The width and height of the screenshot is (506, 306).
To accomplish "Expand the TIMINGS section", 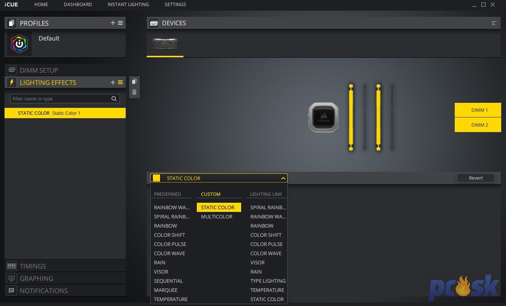I will (65, 266).
